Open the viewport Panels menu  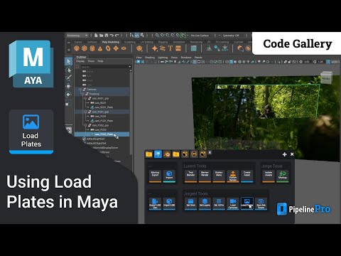pos(198,58)
